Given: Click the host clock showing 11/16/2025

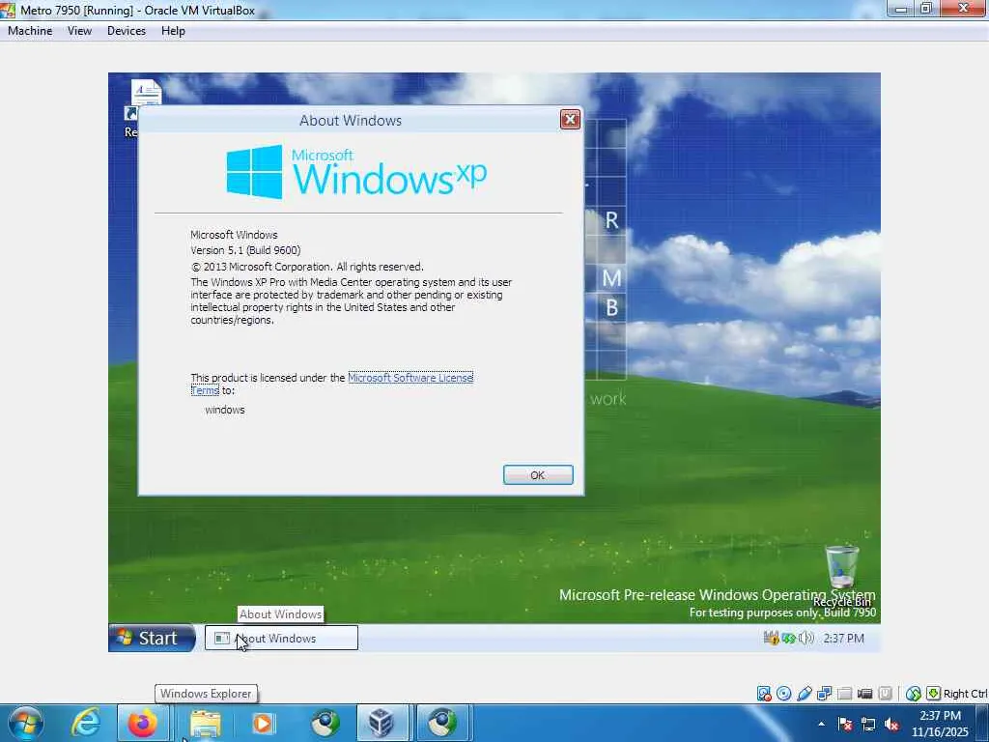Looking at the screenshot, I should click(x=939, y=724).
